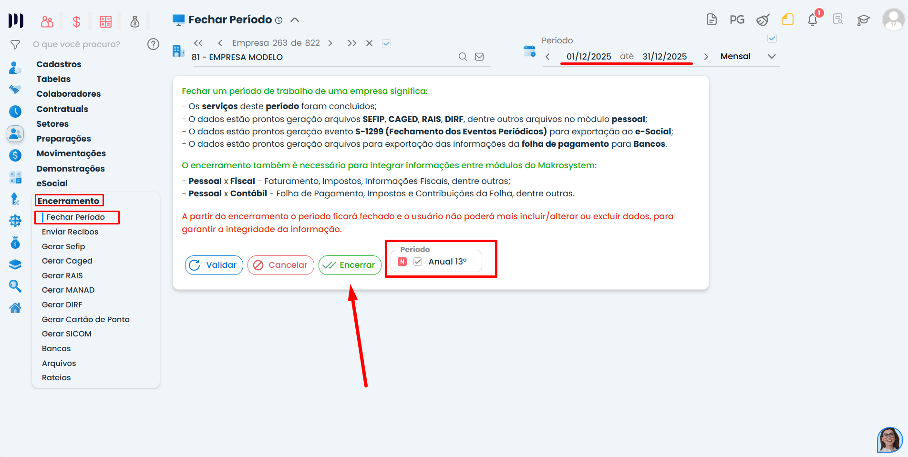Image resolution: width=908 pixels, height=457 pixels.
Task: Open the clock icon in left sidebar
Action: tap(15, 112)
